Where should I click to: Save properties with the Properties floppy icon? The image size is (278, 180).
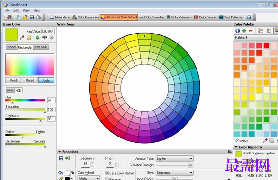[x=61, y=158]
